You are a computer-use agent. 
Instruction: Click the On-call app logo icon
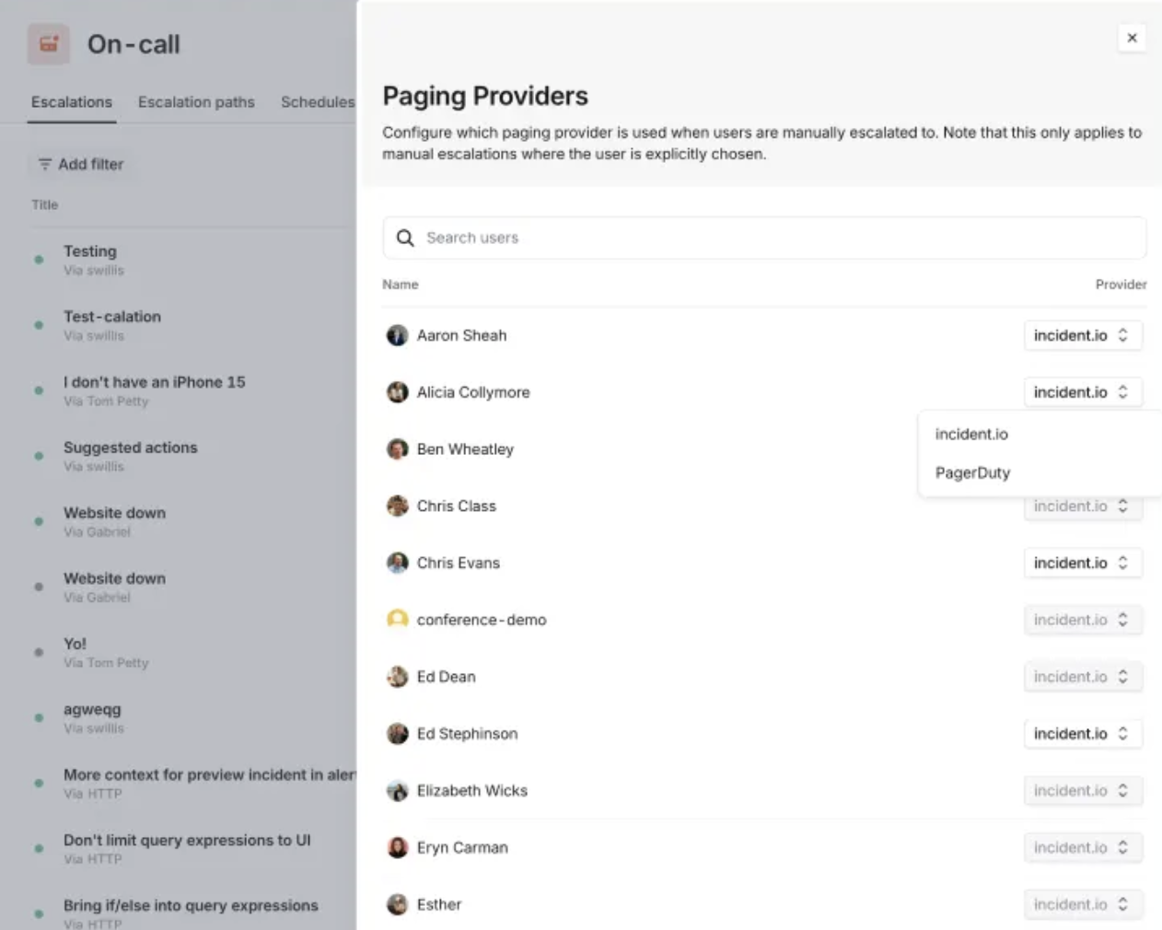tap(49, 44)
